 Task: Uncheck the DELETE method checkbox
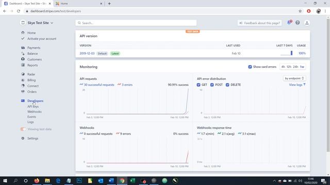(227, 85)
